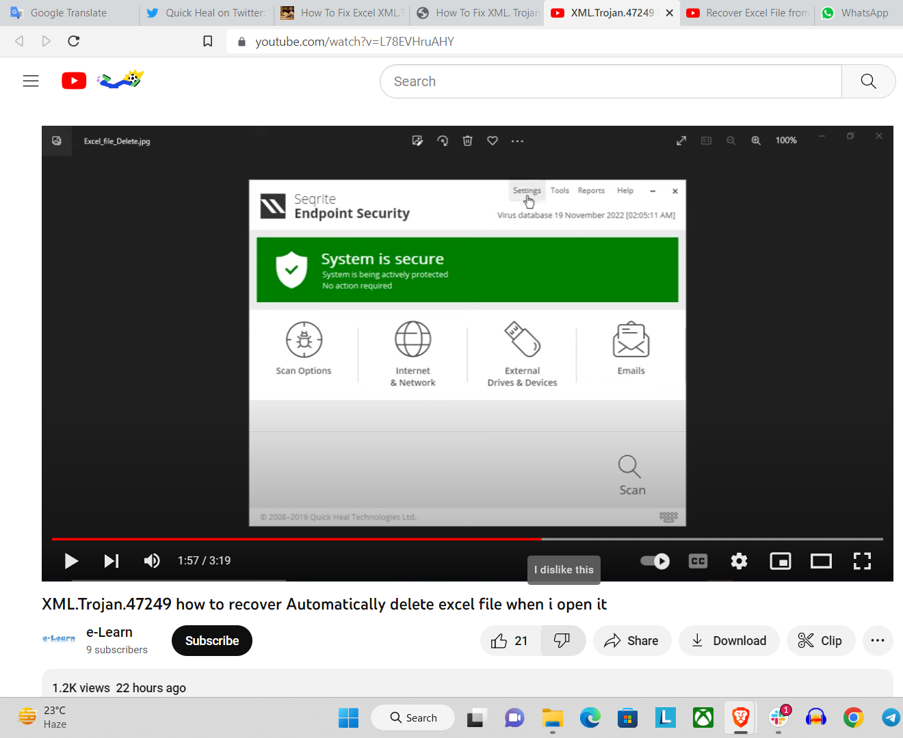This screenshot has height=738, width=903.
Task: Skip to the next video
Action: 112,561
